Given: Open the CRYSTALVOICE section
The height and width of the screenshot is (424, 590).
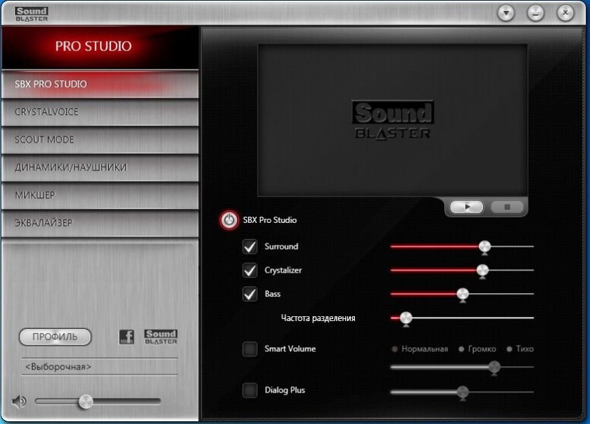Looking at the screenshot, I should pos(100,112).
